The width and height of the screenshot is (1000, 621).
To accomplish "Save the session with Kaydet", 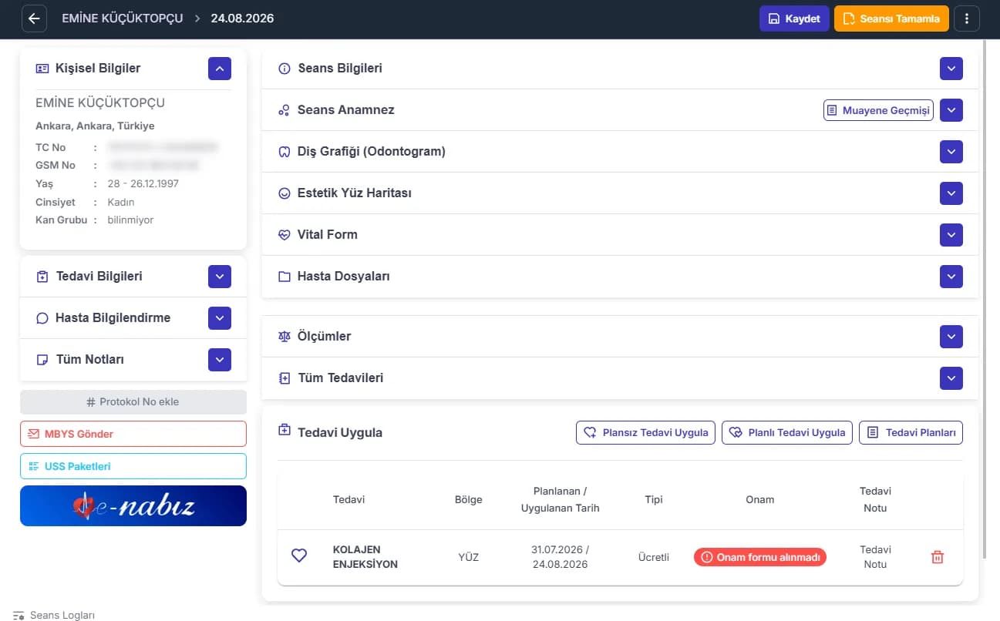I will pyautogui.click(x=794, y=18).
